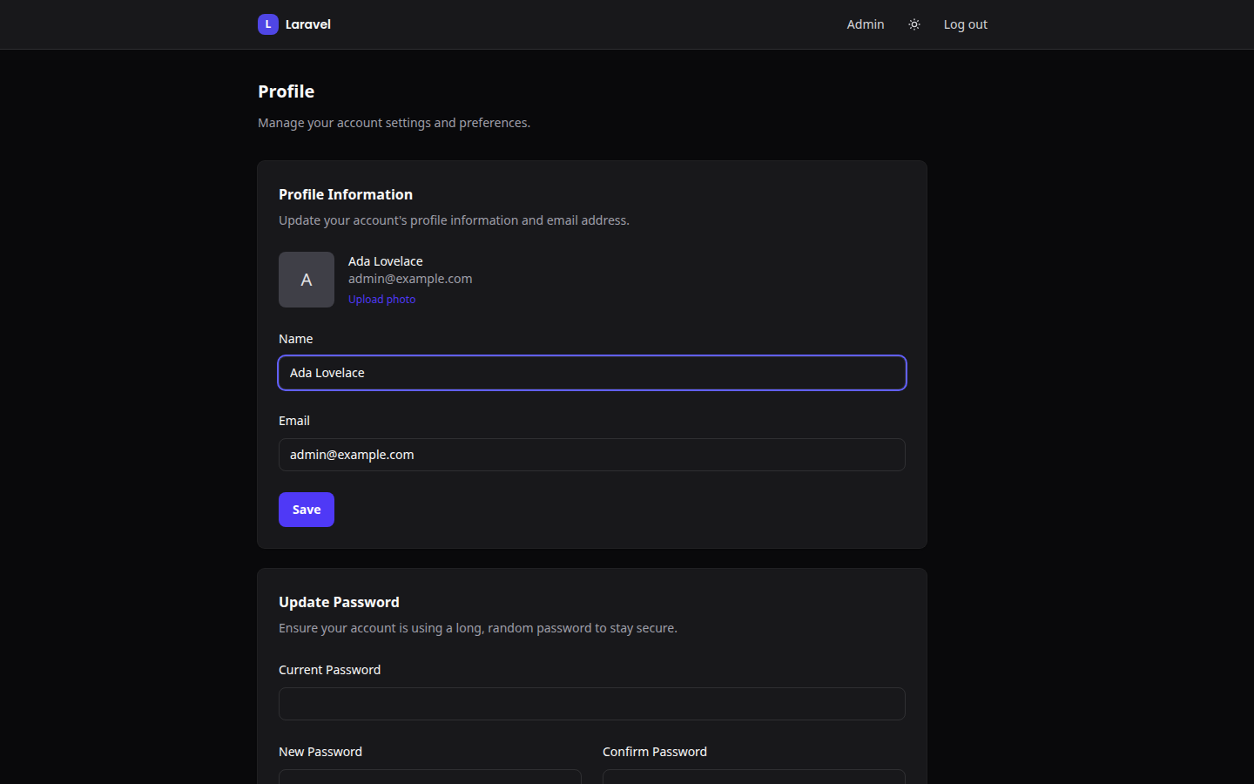Image resolution: width=1254 pixels, height=784 pixels.
Task: Click the Laravel brand name
Action: 308,24
